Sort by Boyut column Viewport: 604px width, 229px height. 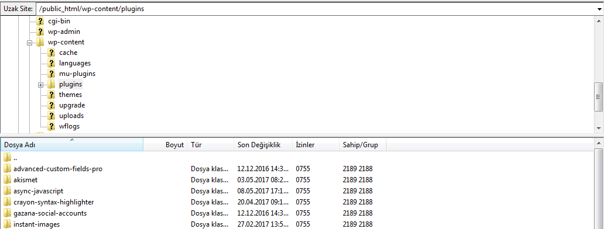[165, 145]
